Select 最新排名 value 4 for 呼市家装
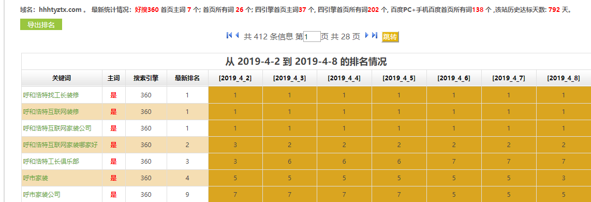This screenshot has width=591, height=202. point(187,178)
